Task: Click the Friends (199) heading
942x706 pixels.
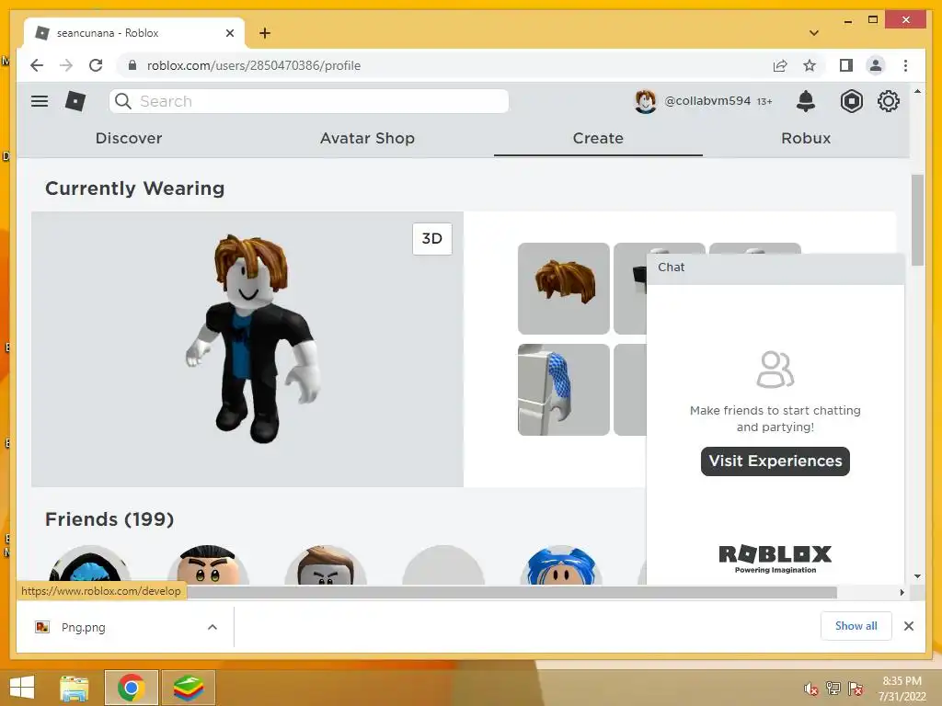Action: pos(109,519)
